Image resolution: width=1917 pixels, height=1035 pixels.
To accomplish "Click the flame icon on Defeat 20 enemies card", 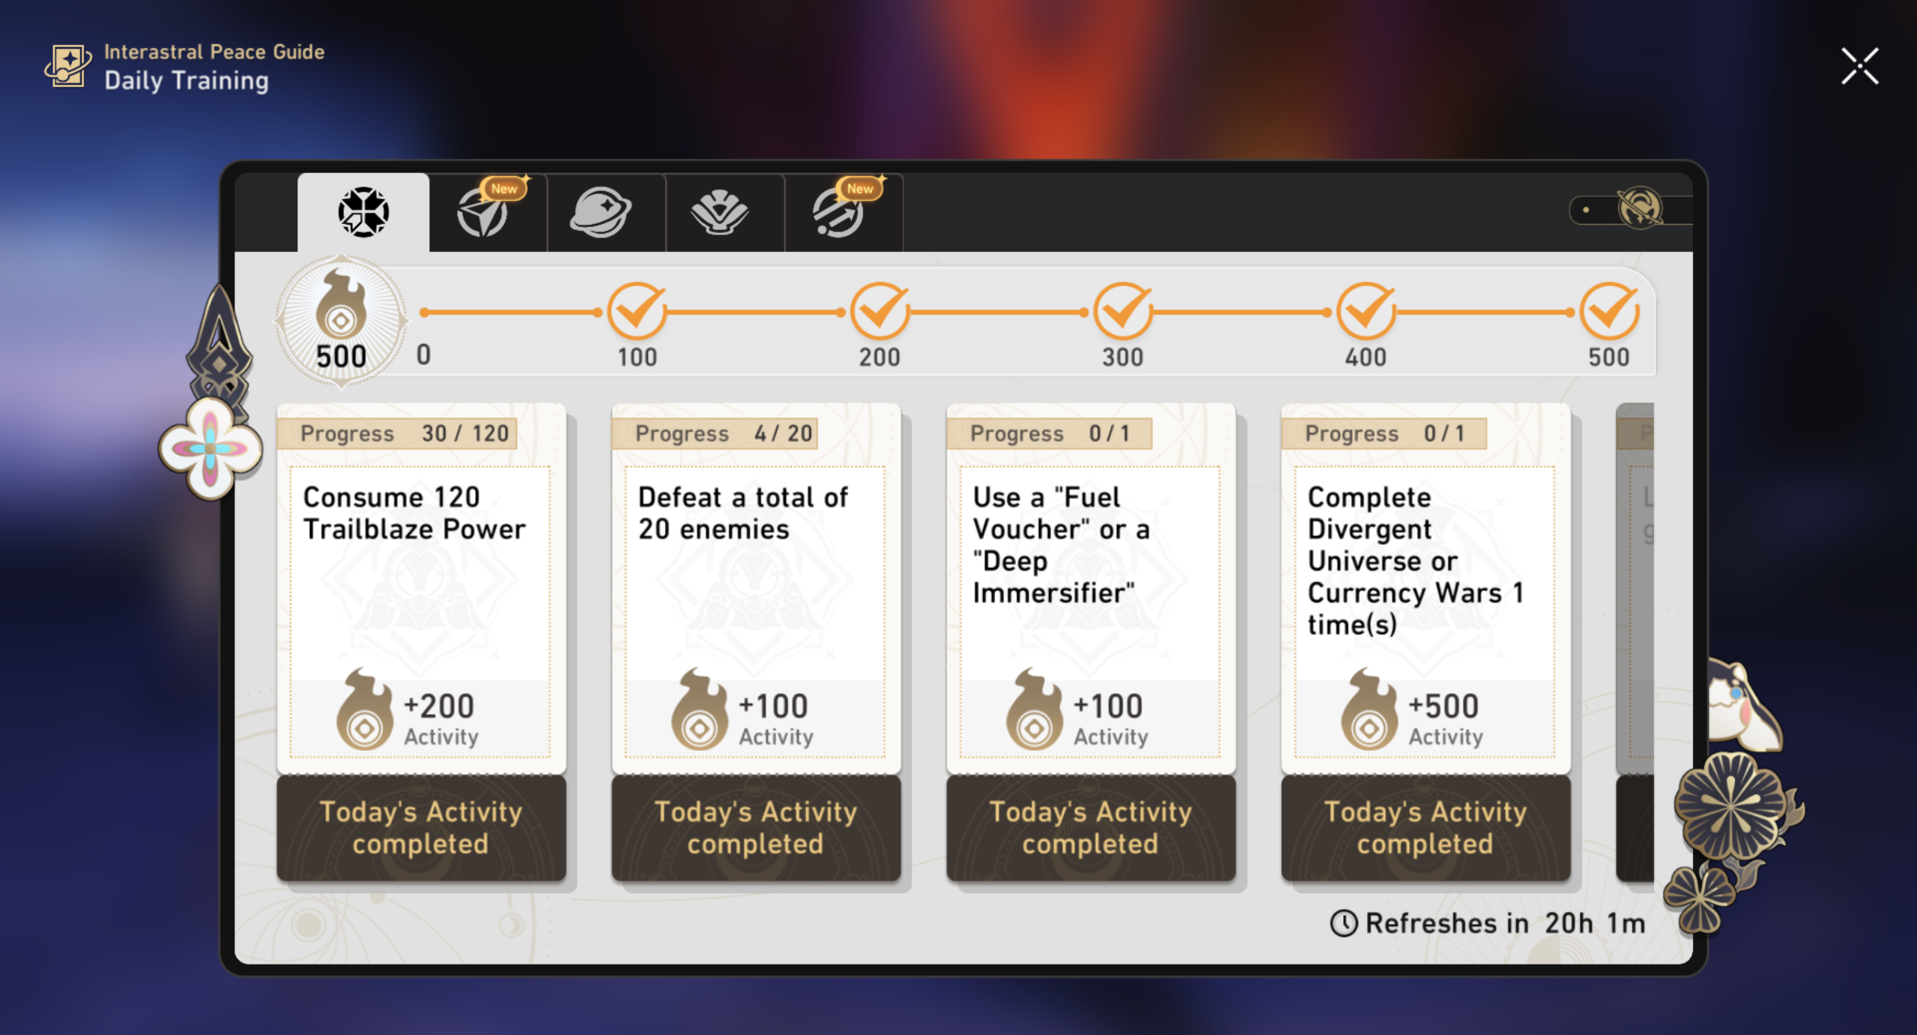I will click(x=700, y=710).
